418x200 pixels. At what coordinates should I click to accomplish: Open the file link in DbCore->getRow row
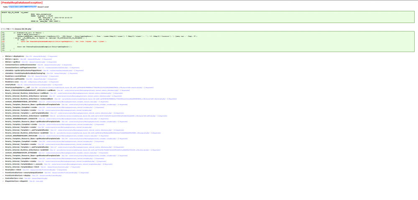33,62
